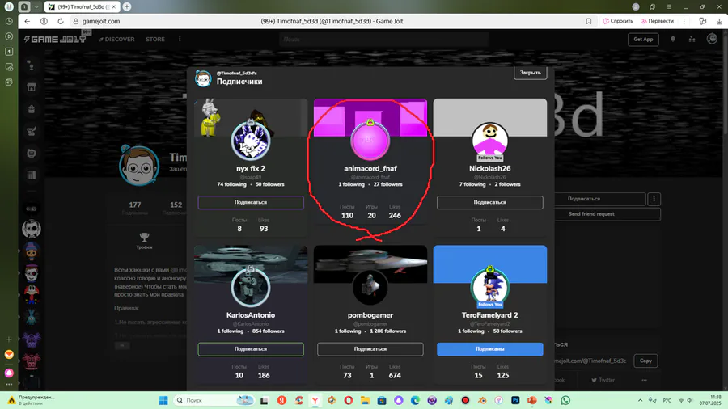Follow KarlosAntonio with Подписаться

click(251, 348)
